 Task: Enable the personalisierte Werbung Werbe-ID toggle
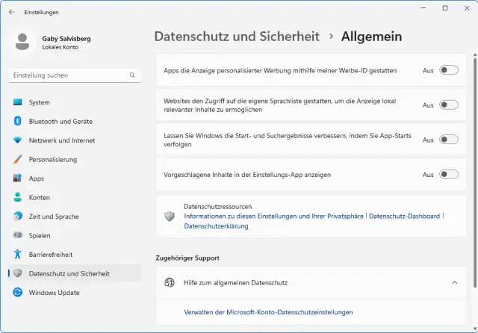coord(448,70)
